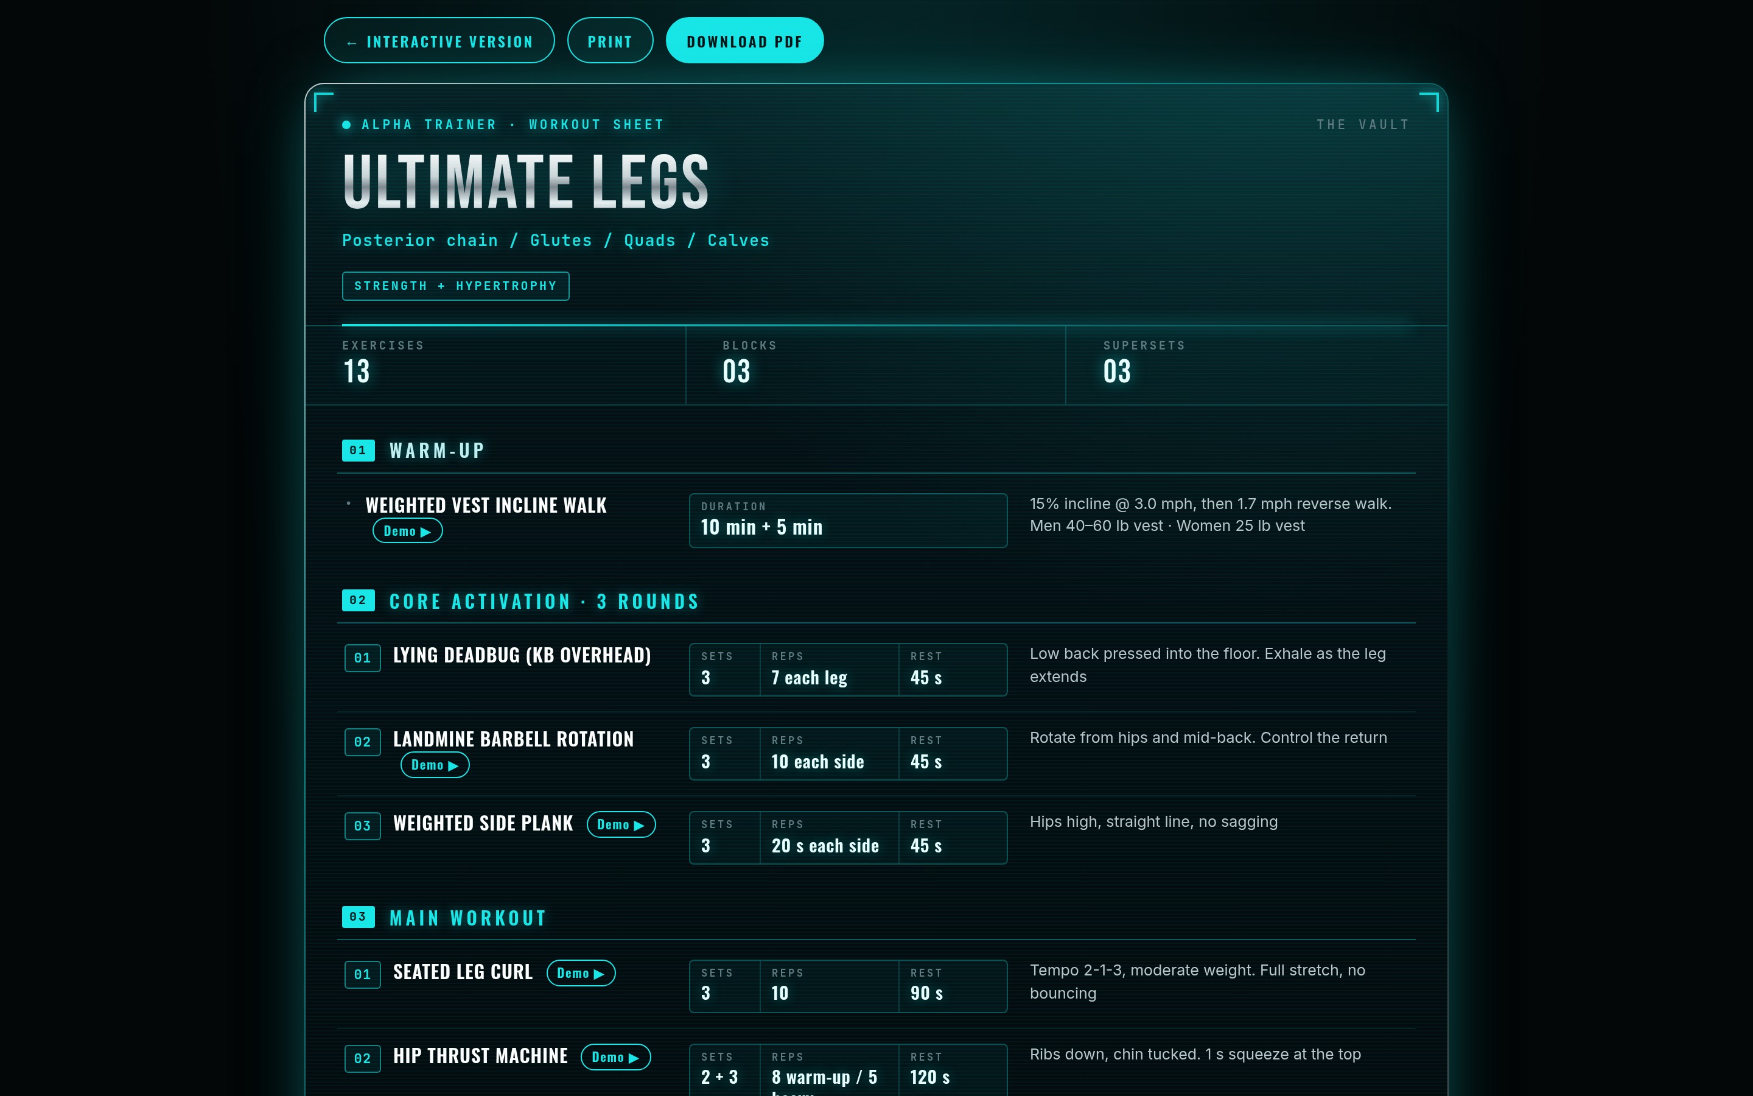Click the Seated Leg Curl reps value 10
The image size is (1753, 1096).
point(780,993)
